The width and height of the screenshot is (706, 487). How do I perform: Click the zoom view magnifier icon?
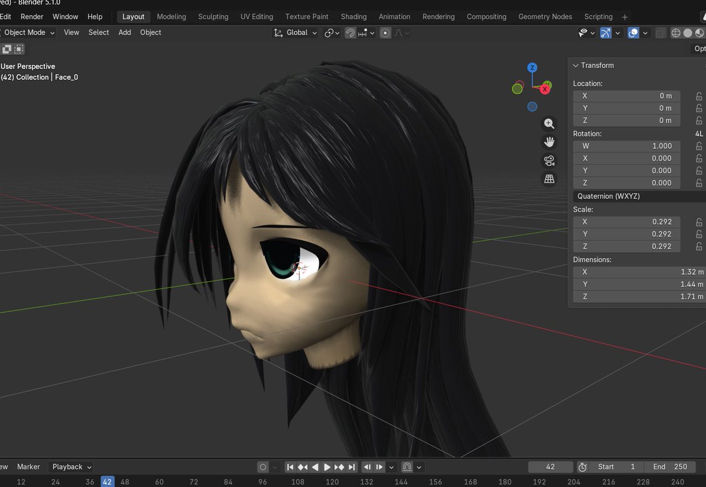click(549, 124)
